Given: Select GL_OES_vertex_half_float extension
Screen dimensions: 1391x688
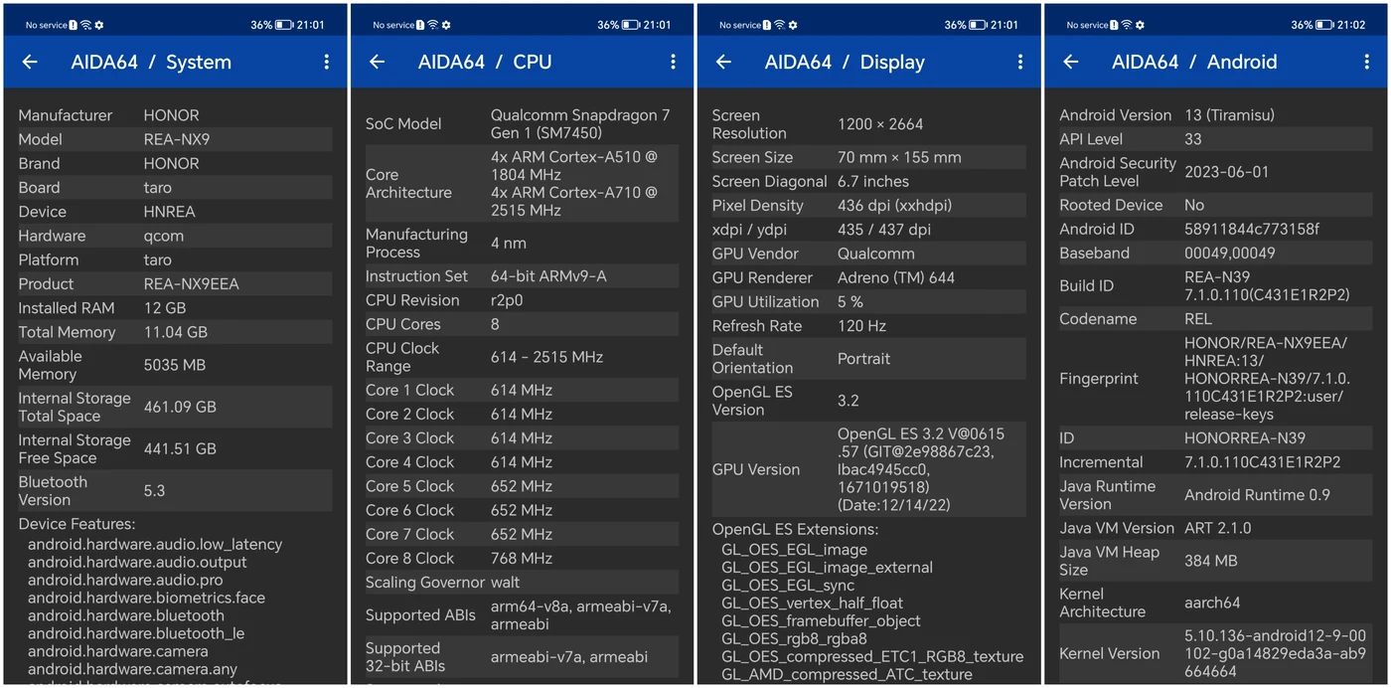Looking at the screenshot, I should click(813, 602).
